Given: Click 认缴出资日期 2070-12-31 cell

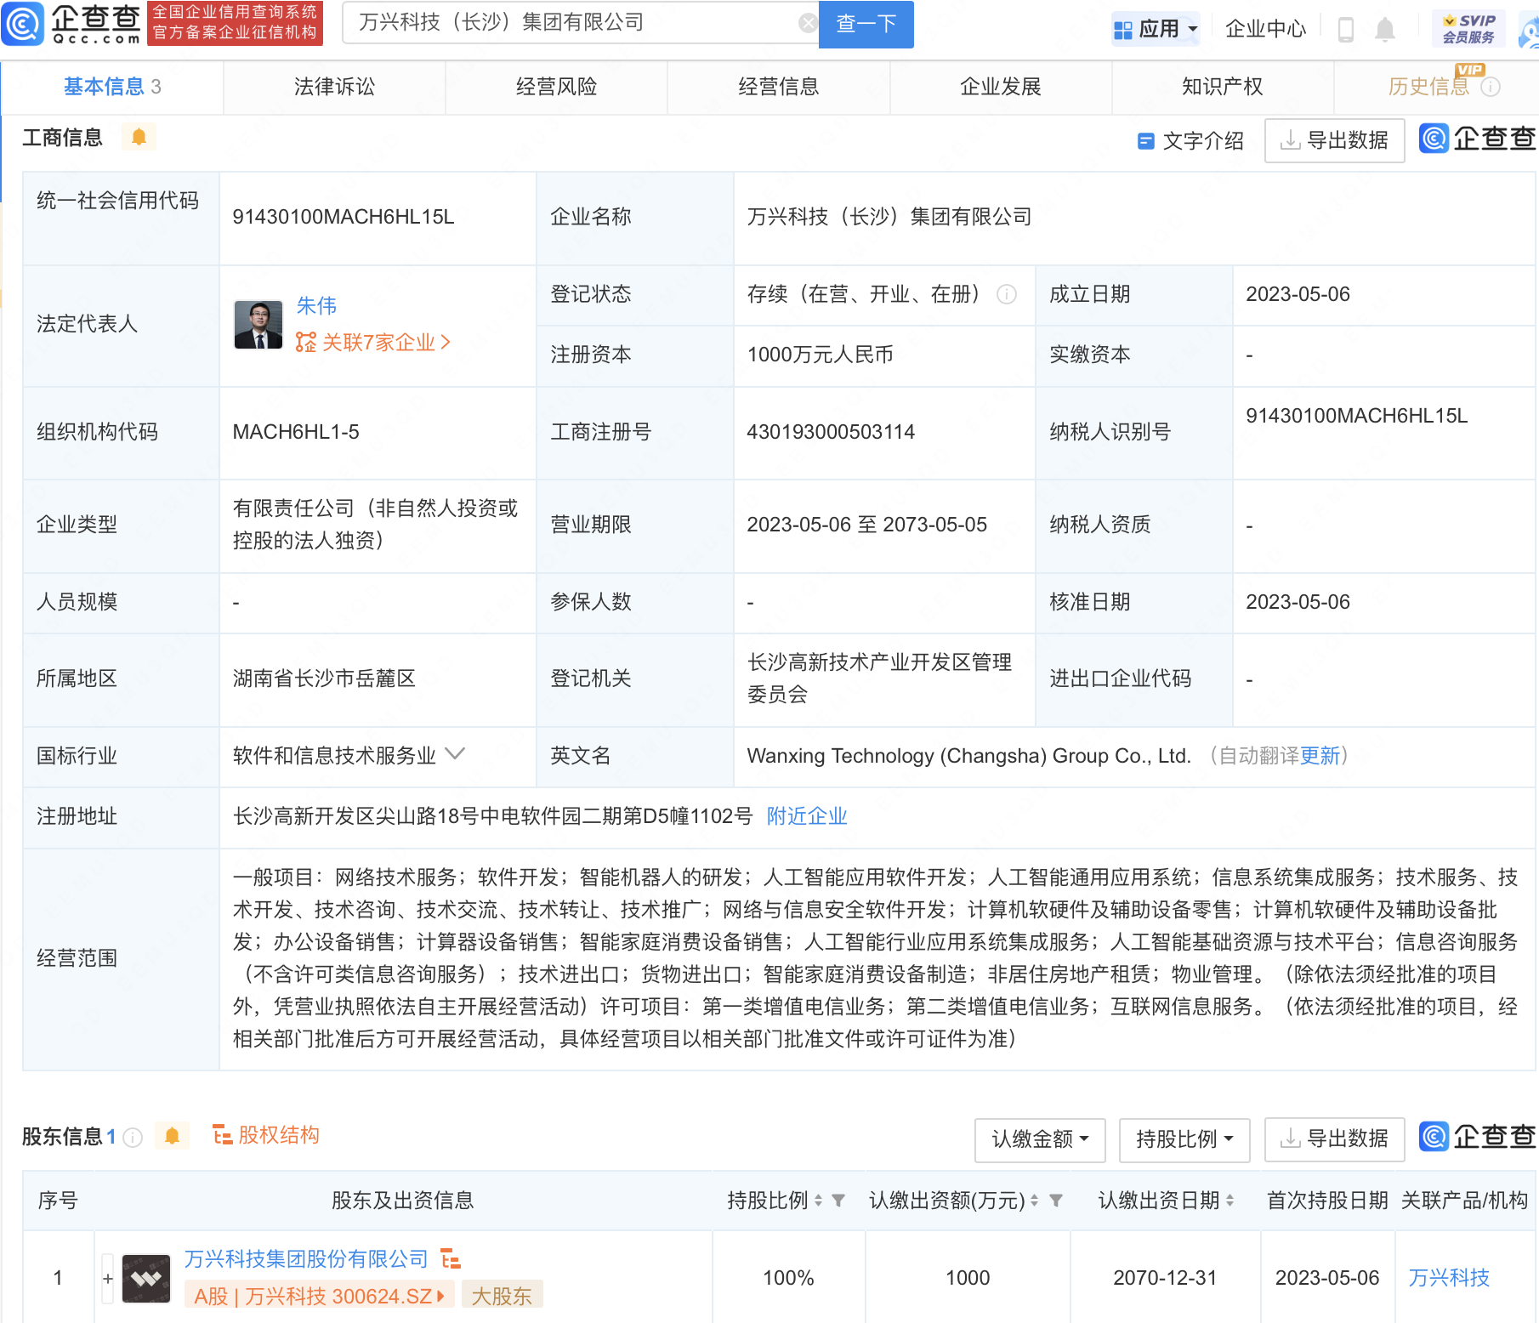Looking at the screenshot, I should [x=1165, y=1278].
